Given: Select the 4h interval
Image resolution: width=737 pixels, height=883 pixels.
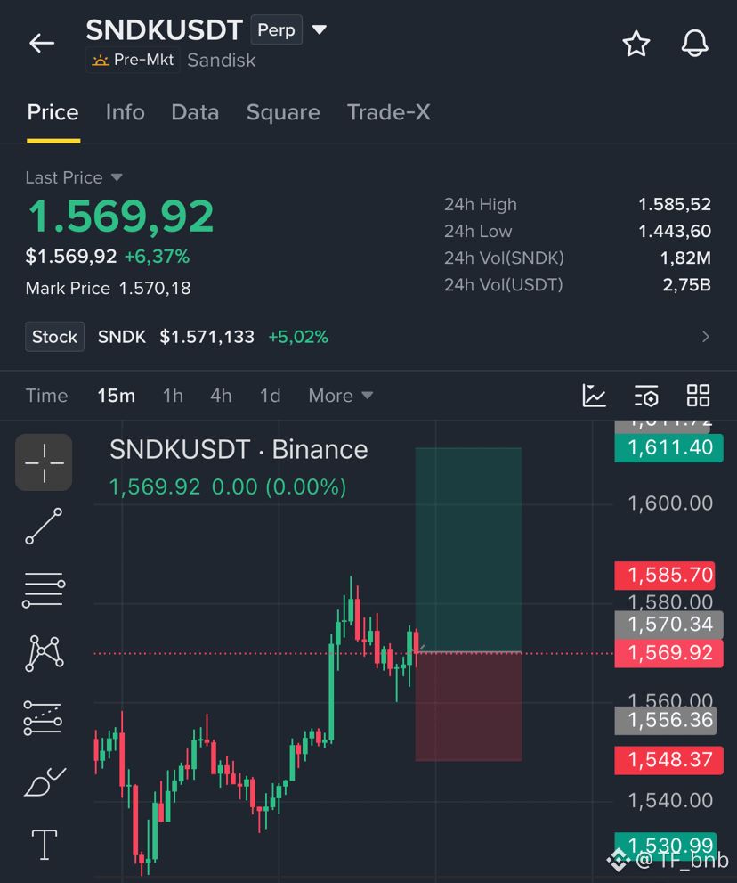Looking at the screenshot, I should coord(221,396).
